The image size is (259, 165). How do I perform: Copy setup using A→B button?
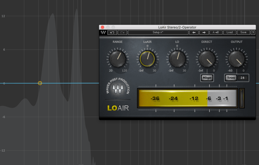216,32
